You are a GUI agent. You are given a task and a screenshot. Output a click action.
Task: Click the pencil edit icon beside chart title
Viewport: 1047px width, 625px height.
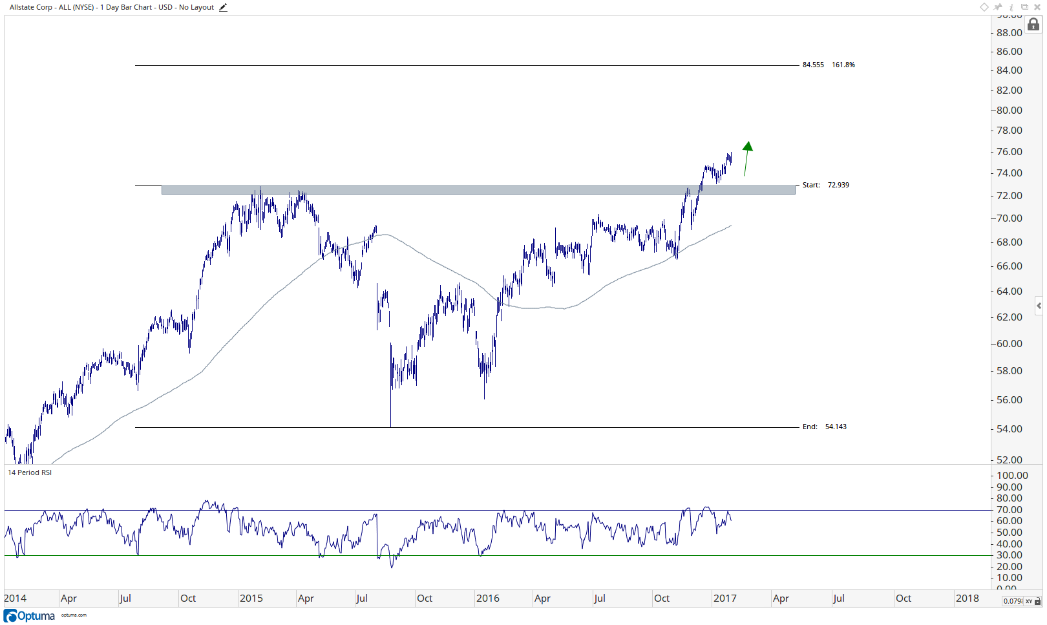[223, 8]
